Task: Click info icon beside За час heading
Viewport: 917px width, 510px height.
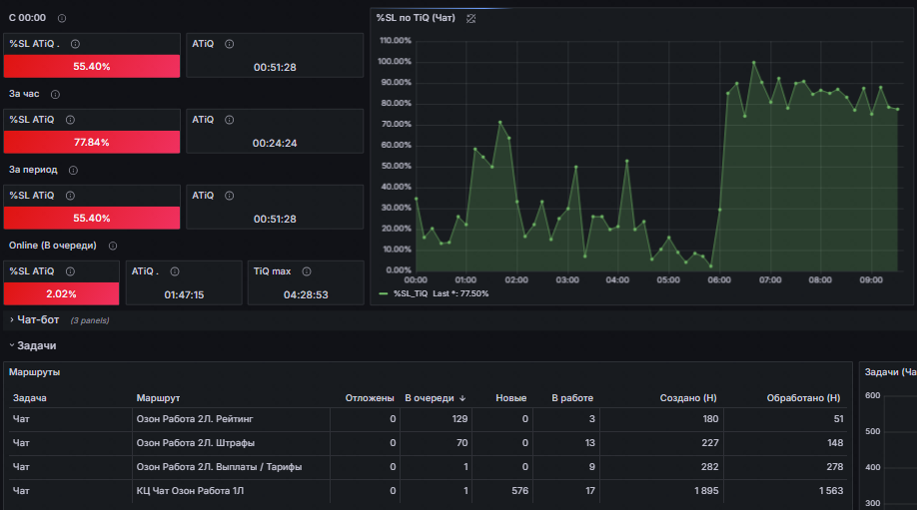Action: pyautogui.click(x=55, y=94)
